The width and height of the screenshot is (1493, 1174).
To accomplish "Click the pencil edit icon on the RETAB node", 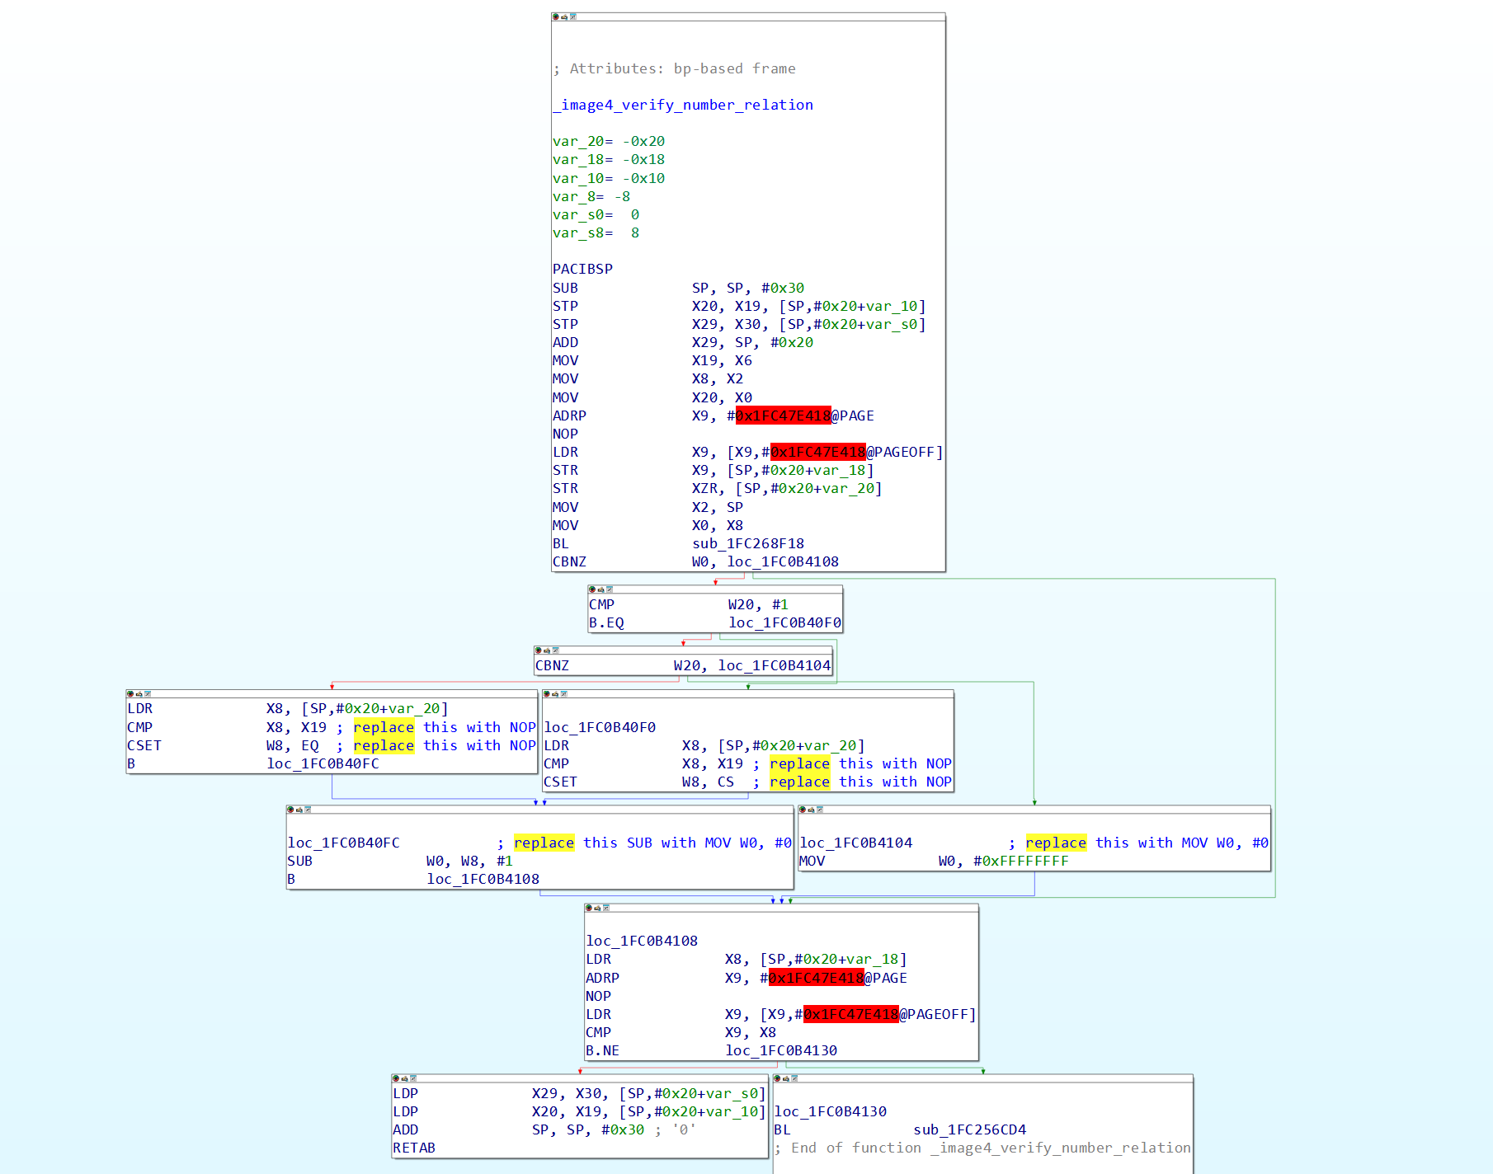I will coord(404,1078).
